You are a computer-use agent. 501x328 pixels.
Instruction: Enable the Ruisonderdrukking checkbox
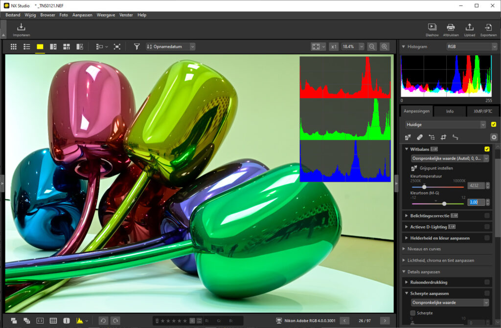487,282
